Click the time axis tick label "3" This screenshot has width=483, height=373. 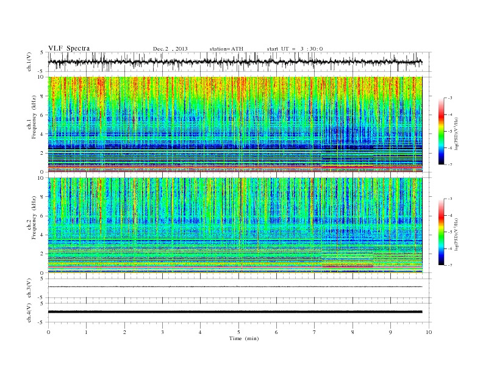point(162,332)
